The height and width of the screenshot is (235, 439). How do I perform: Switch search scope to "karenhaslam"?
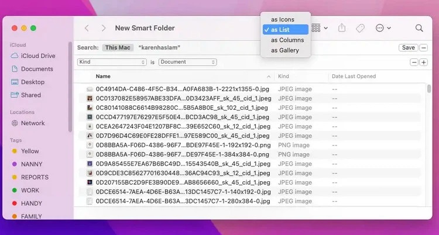pyautogui.click(x=159, y=47)
